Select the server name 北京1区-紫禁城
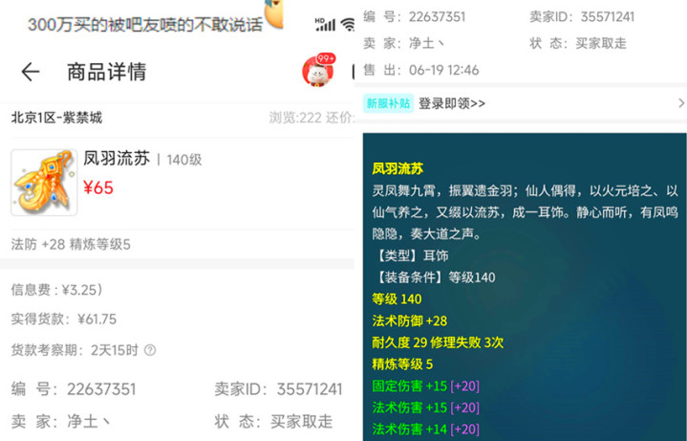 (56, 118)
